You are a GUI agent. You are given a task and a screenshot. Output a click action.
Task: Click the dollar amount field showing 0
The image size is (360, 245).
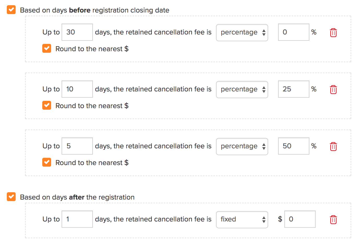point(300,219)
